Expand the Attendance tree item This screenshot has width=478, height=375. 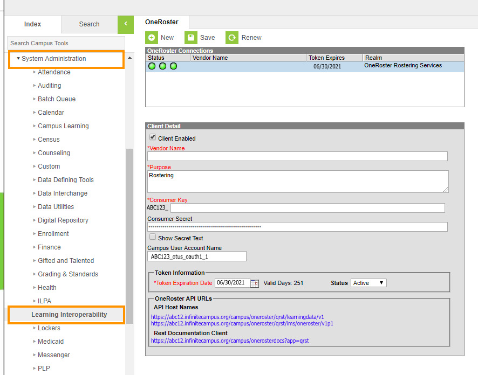click(x=35, y=72)
